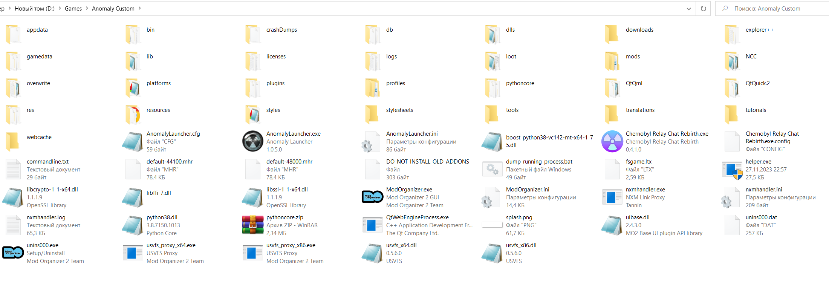Select the gamedata folder name
This screenshot has height=283, width=829.
[x=40, y=57]
